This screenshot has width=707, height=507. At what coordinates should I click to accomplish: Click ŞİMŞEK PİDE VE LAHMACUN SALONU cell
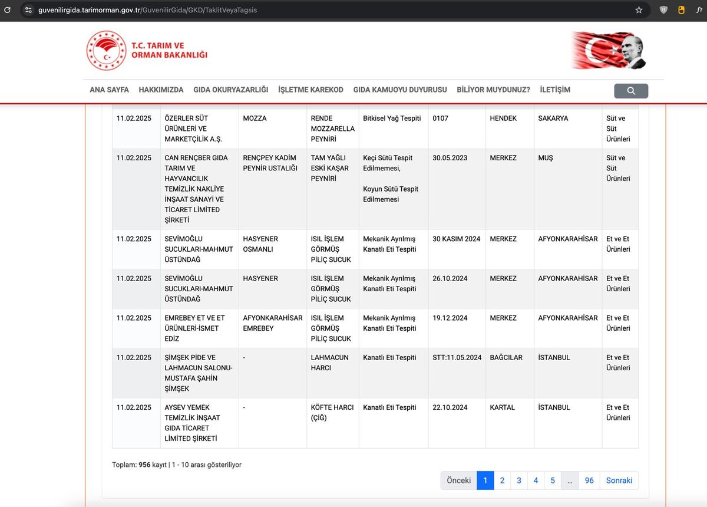pos(199,373)
